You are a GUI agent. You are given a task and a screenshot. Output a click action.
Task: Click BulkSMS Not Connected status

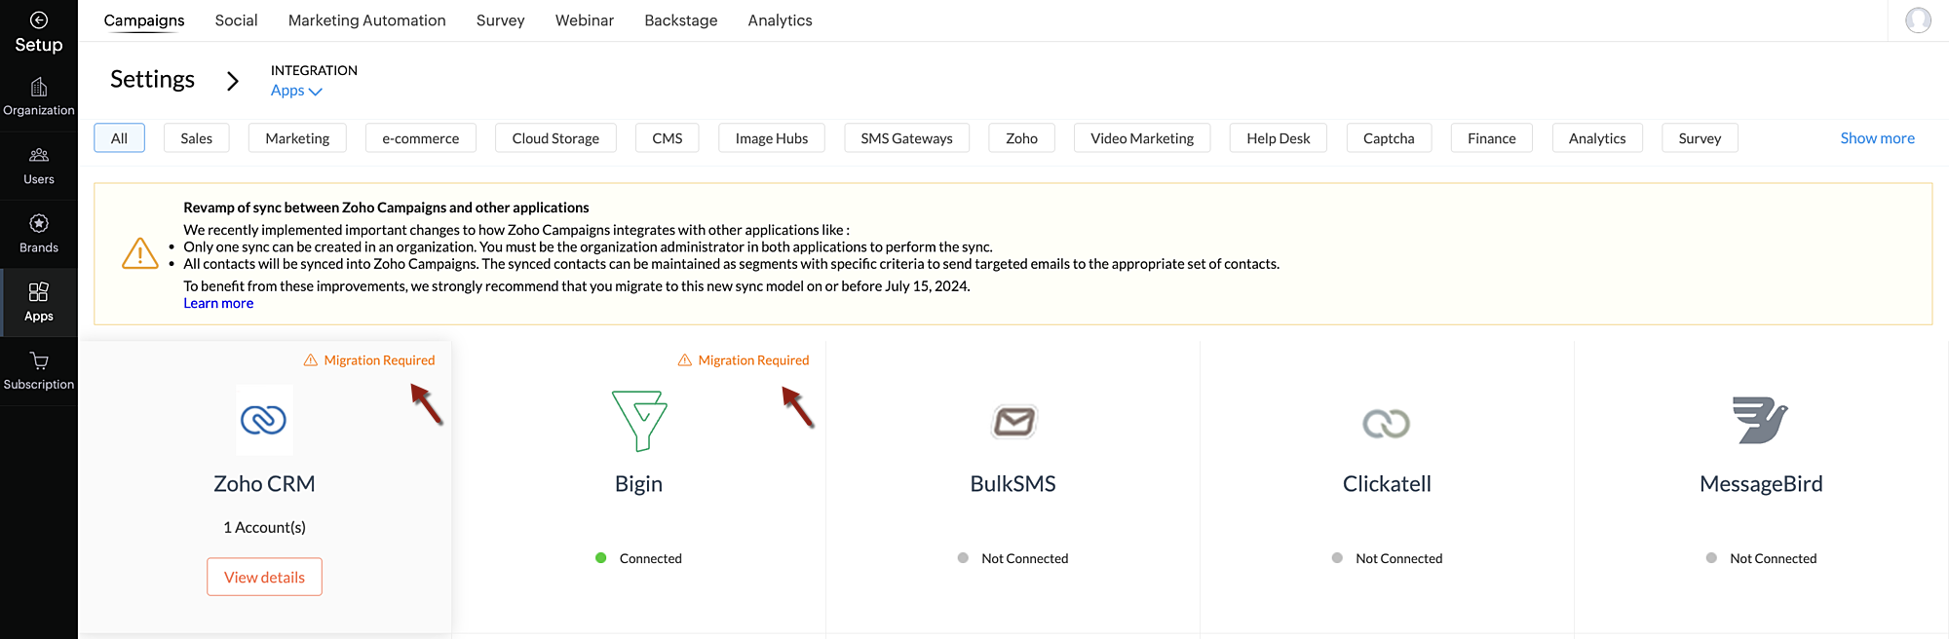(x=1013, y=558)
